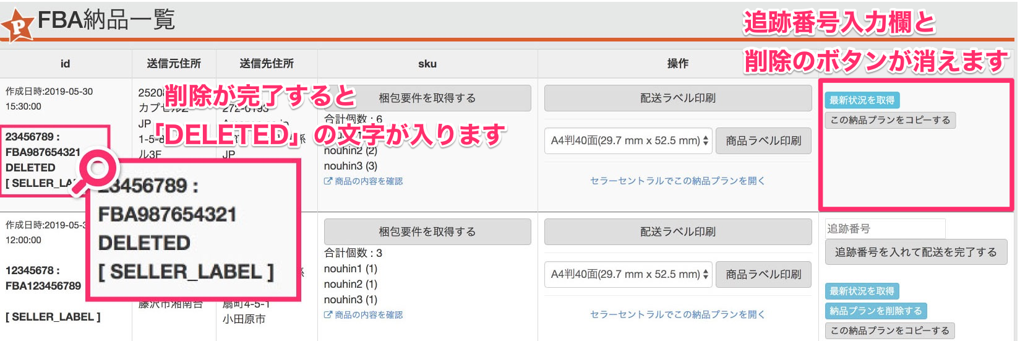
Task: Click 追跡番号を入れて配送を完了する button
Action: coord(916,252)
